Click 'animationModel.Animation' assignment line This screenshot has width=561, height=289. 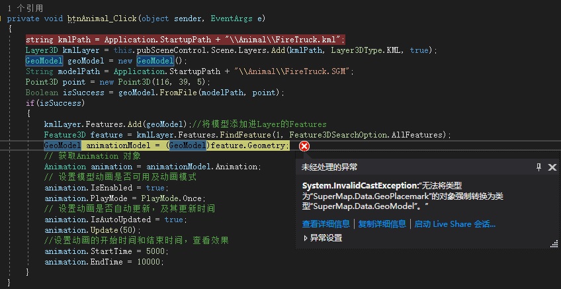[x=153, y=167]
